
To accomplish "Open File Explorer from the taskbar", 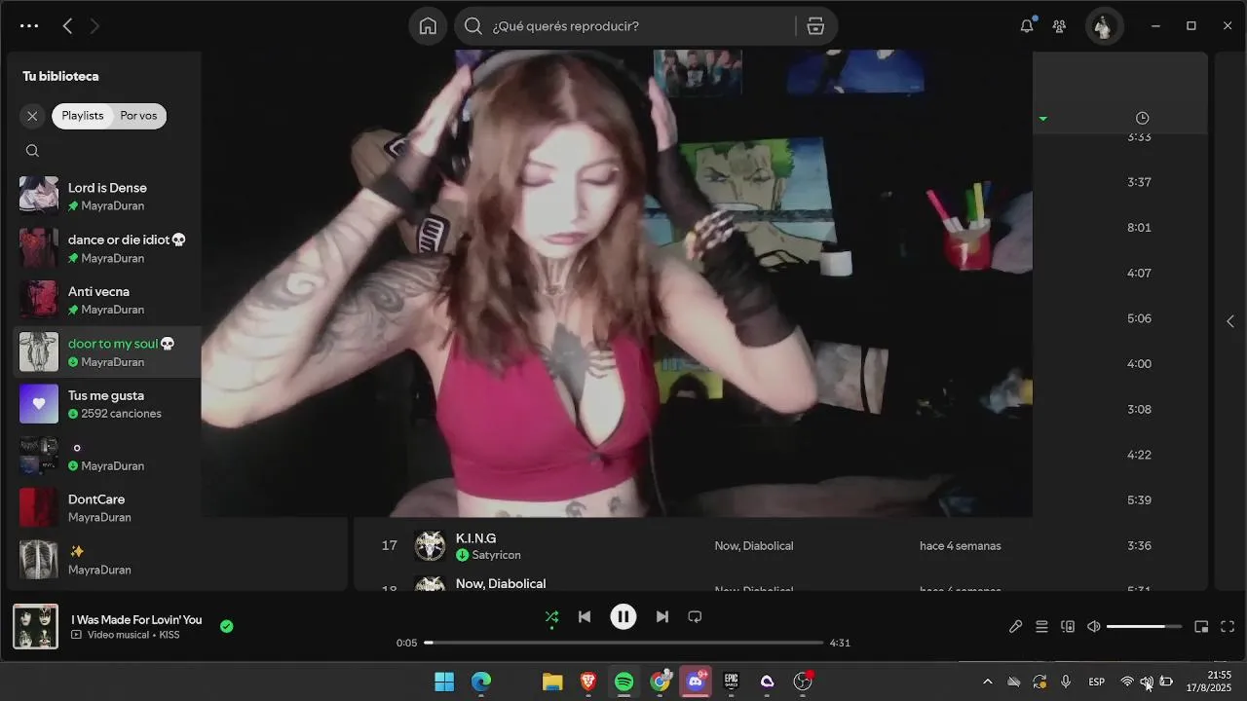I will tap(552, 682).
